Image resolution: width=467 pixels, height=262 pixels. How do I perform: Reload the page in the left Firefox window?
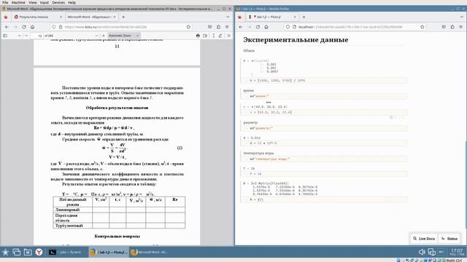(24, 27)
